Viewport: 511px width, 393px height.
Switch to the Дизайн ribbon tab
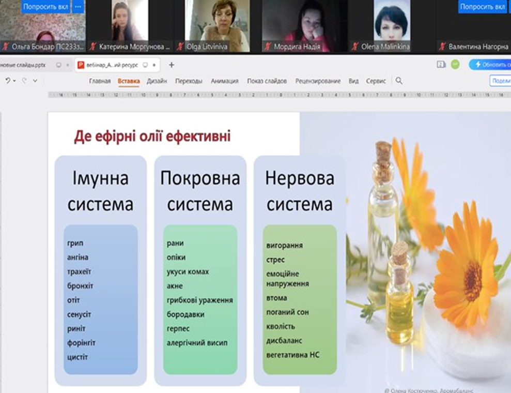(x=157, y=81)
